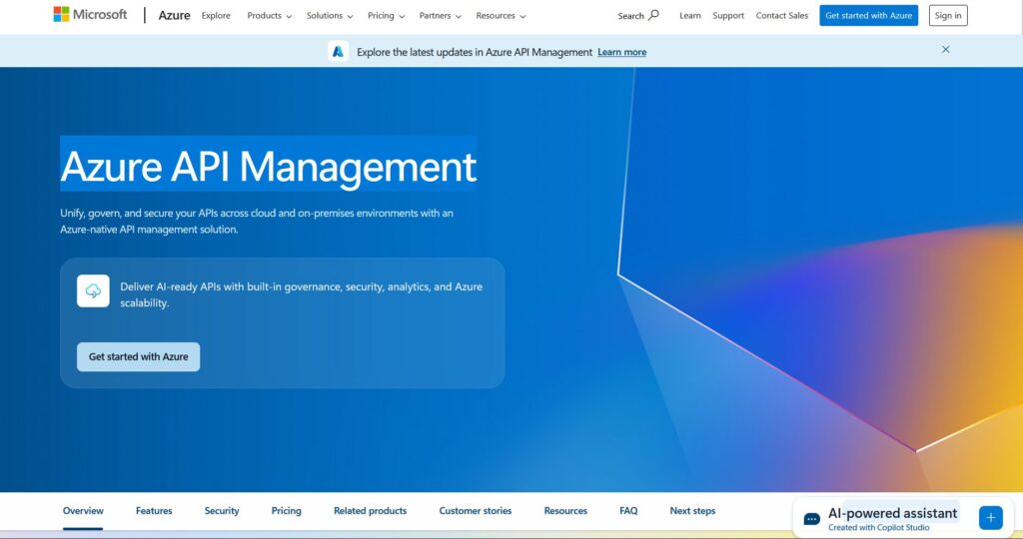The image size is (1023, 539).
Task: Open the Learn link in header
Action: (689, 16)
